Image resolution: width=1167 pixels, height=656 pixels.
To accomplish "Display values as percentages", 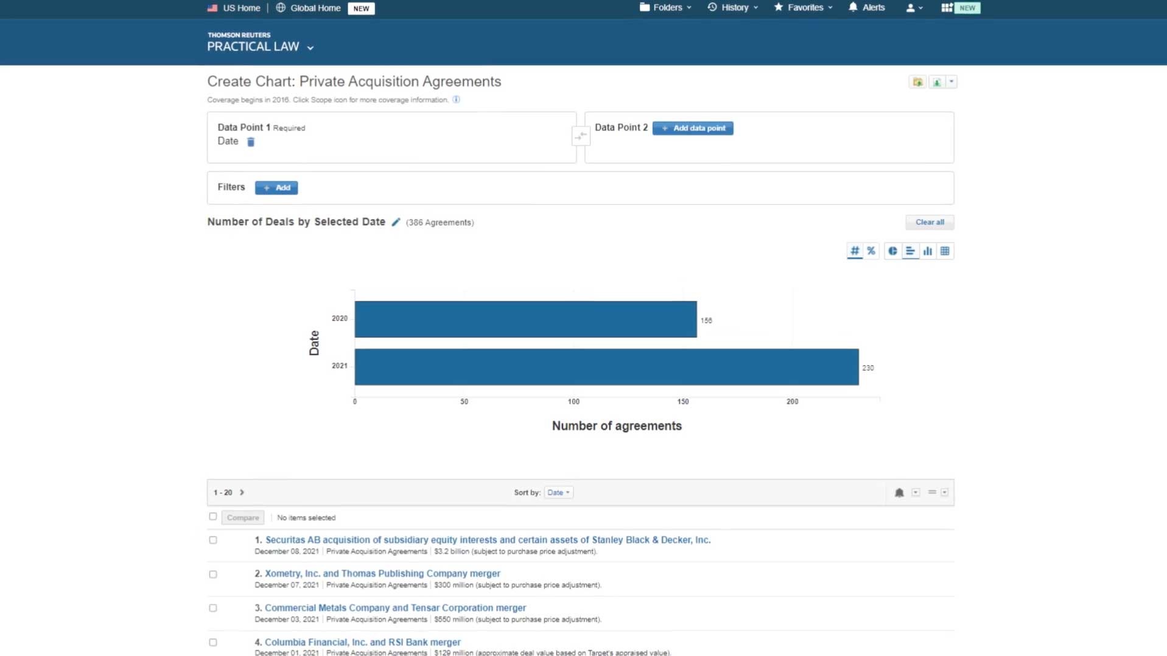I will [871, 251].
